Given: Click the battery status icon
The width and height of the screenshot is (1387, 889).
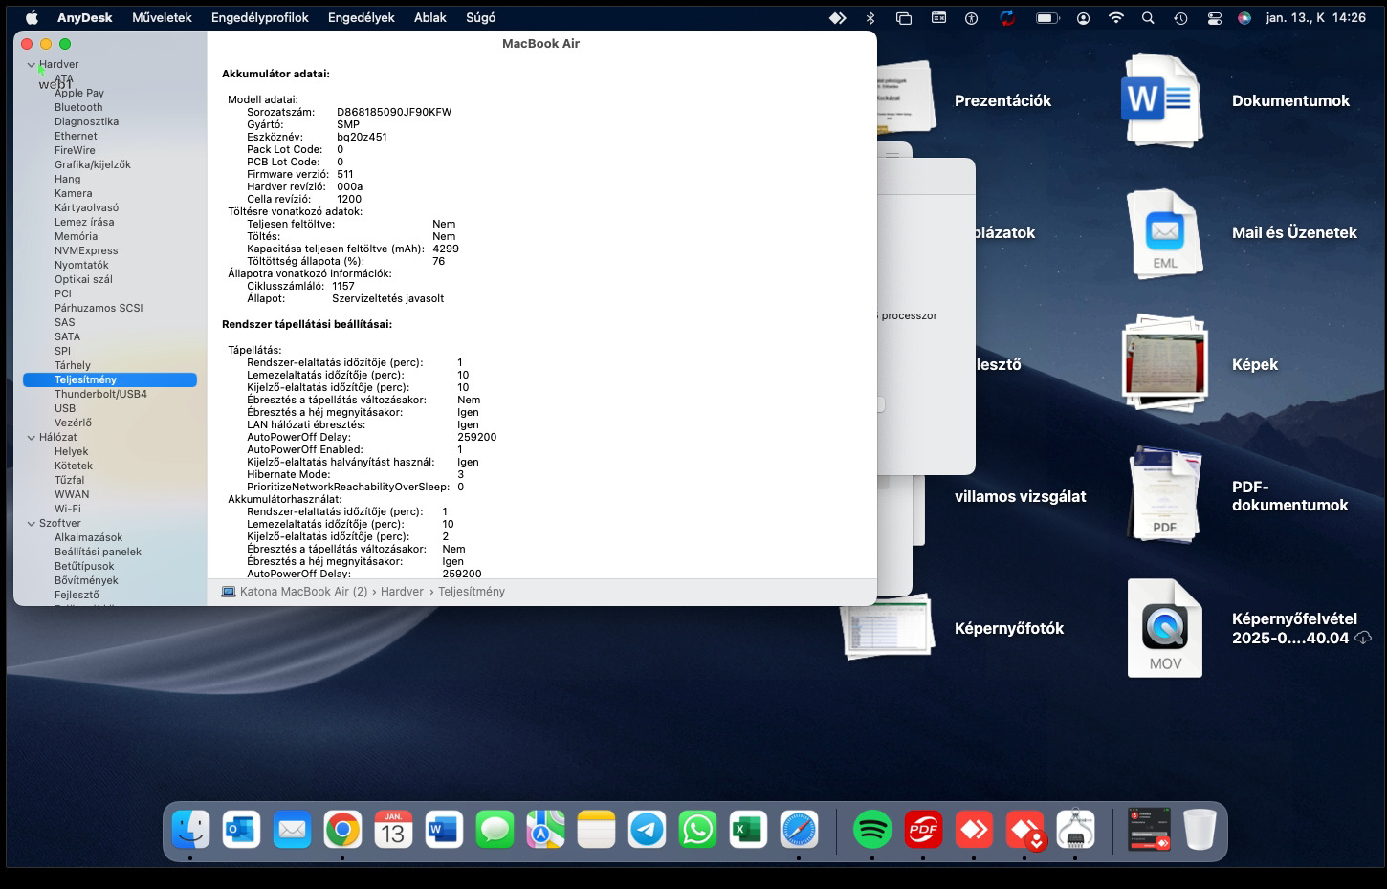Looking at the screenshot, I should (x=1048, y=18).
